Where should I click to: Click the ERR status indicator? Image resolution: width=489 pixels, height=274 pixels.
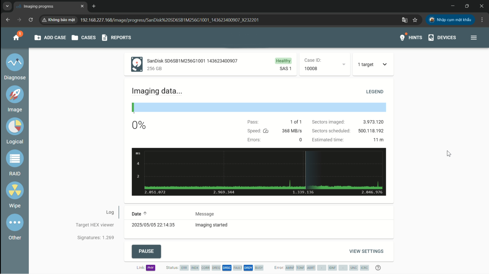coord(184,268)
